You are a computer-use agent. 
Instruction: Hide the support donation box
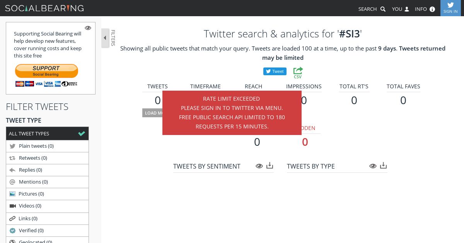(88, 28)
